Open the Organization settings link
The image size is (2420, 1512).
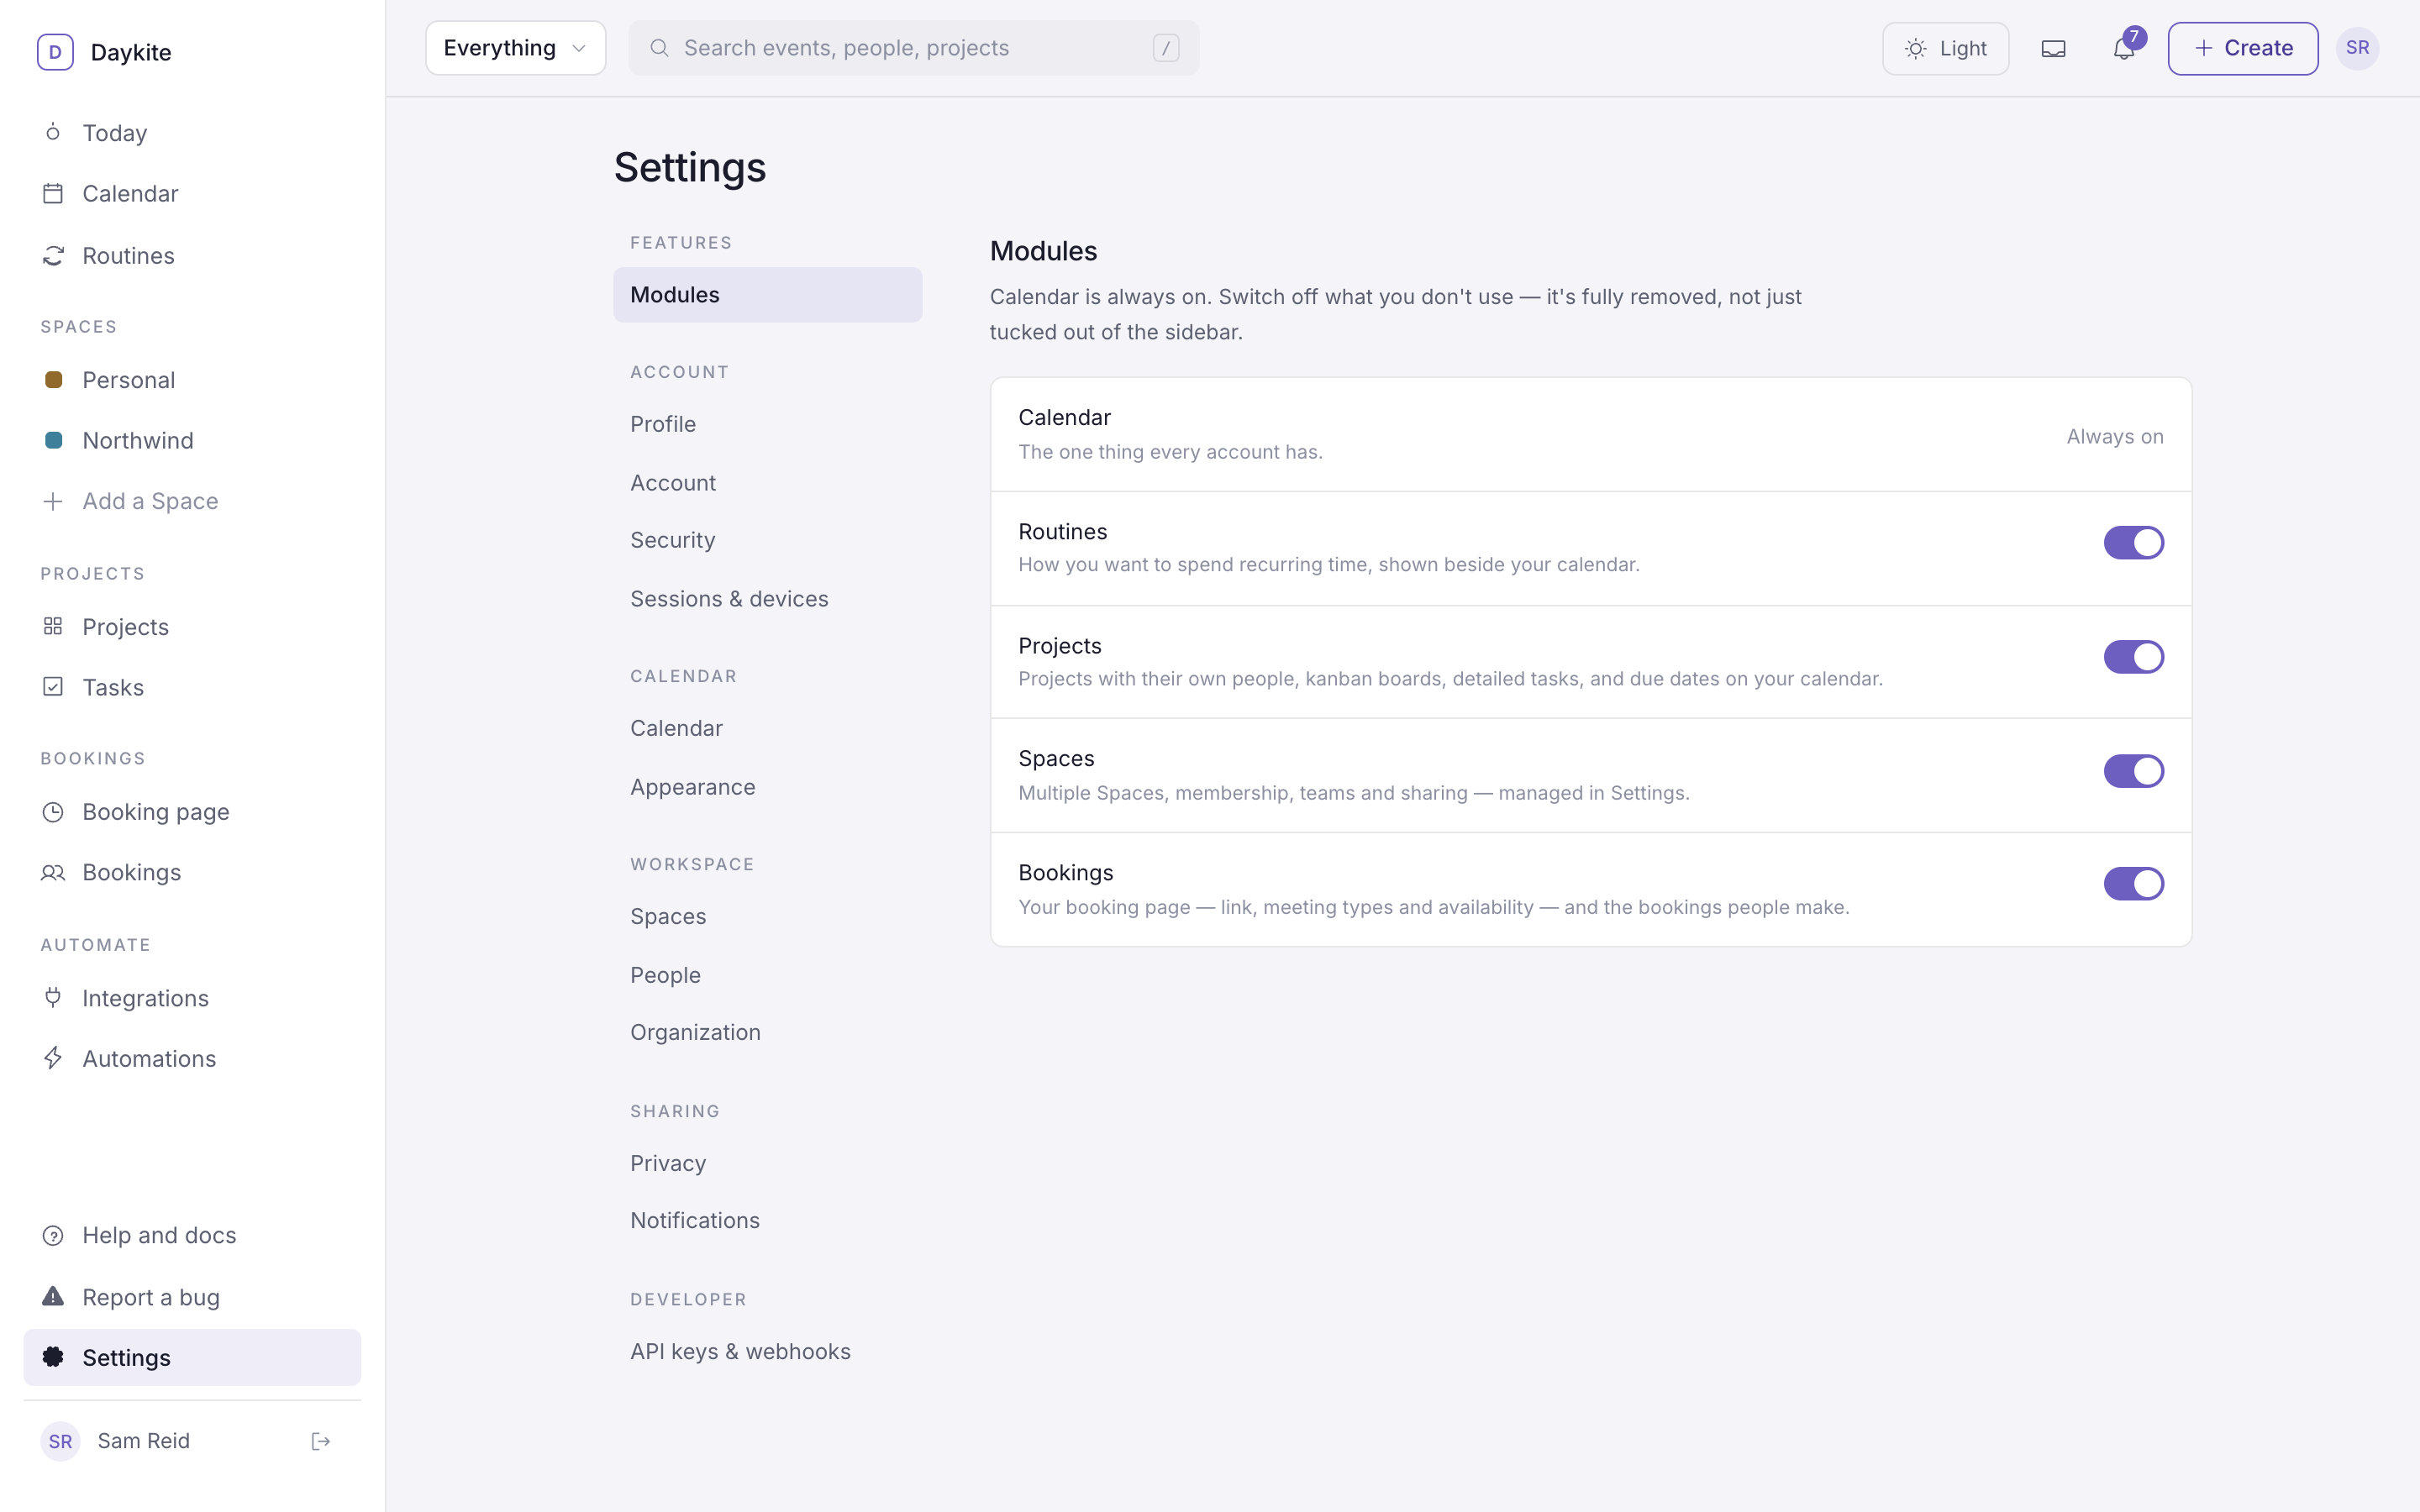point(767,1032)
